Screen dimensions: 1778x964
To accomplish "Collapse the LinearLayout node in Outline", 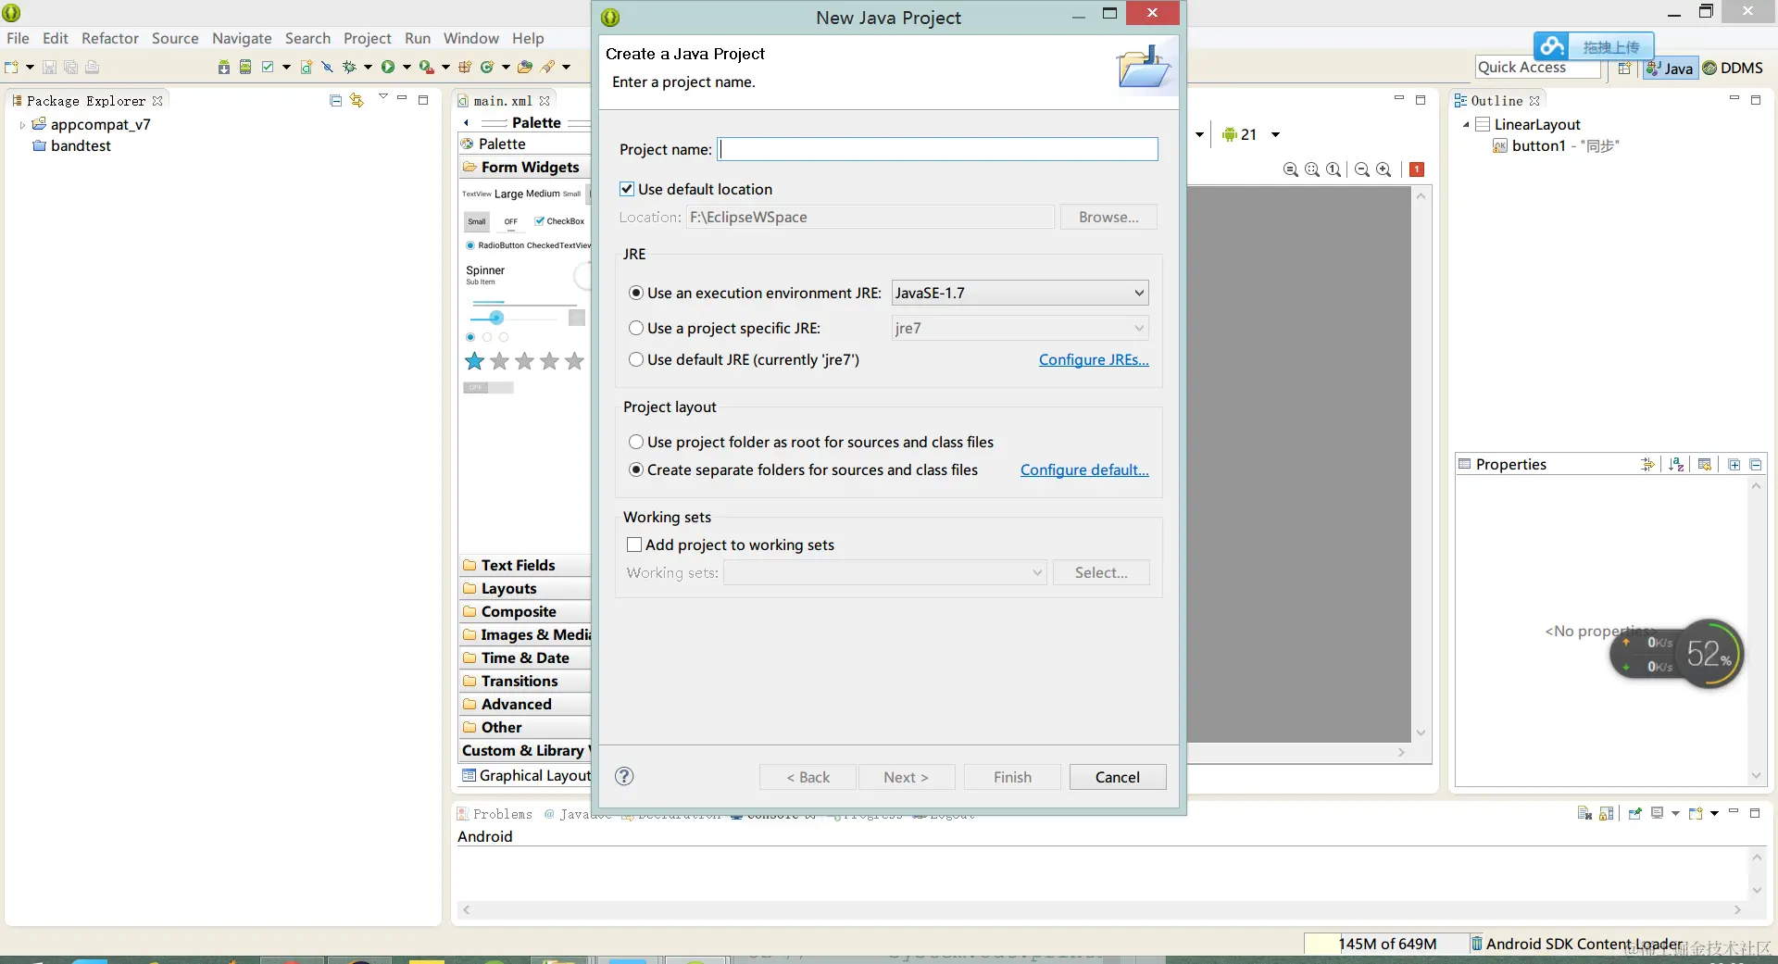I will click(1466, 125).
